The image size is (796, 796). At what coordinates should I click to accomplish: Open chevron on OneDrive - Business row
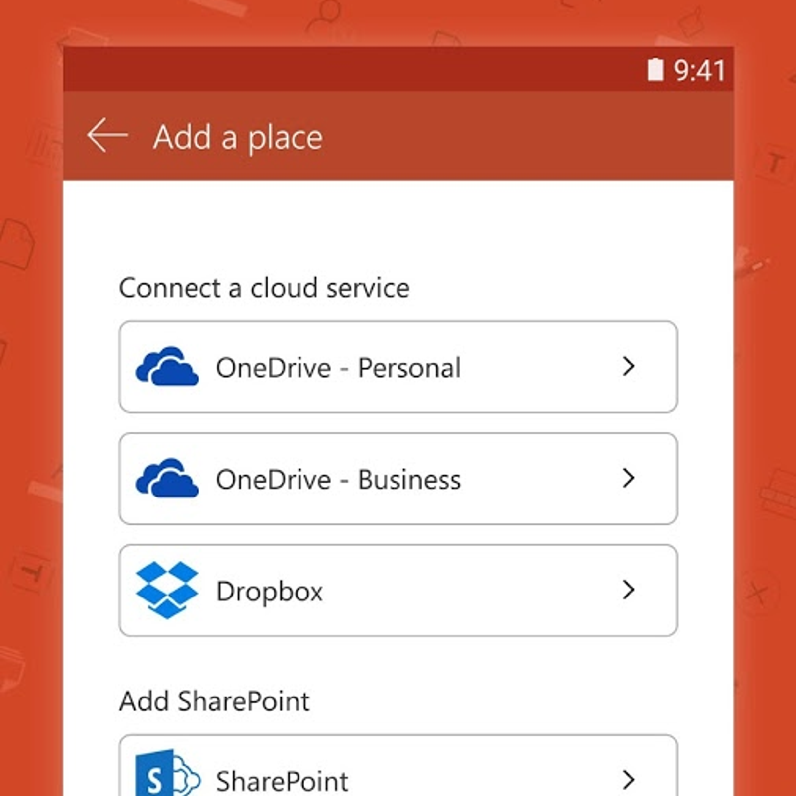click(629, 478)
